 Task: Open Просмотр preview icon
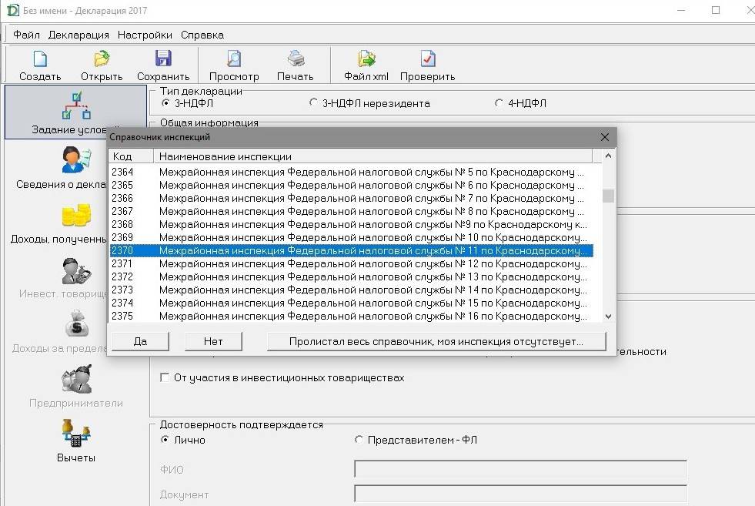234,59
